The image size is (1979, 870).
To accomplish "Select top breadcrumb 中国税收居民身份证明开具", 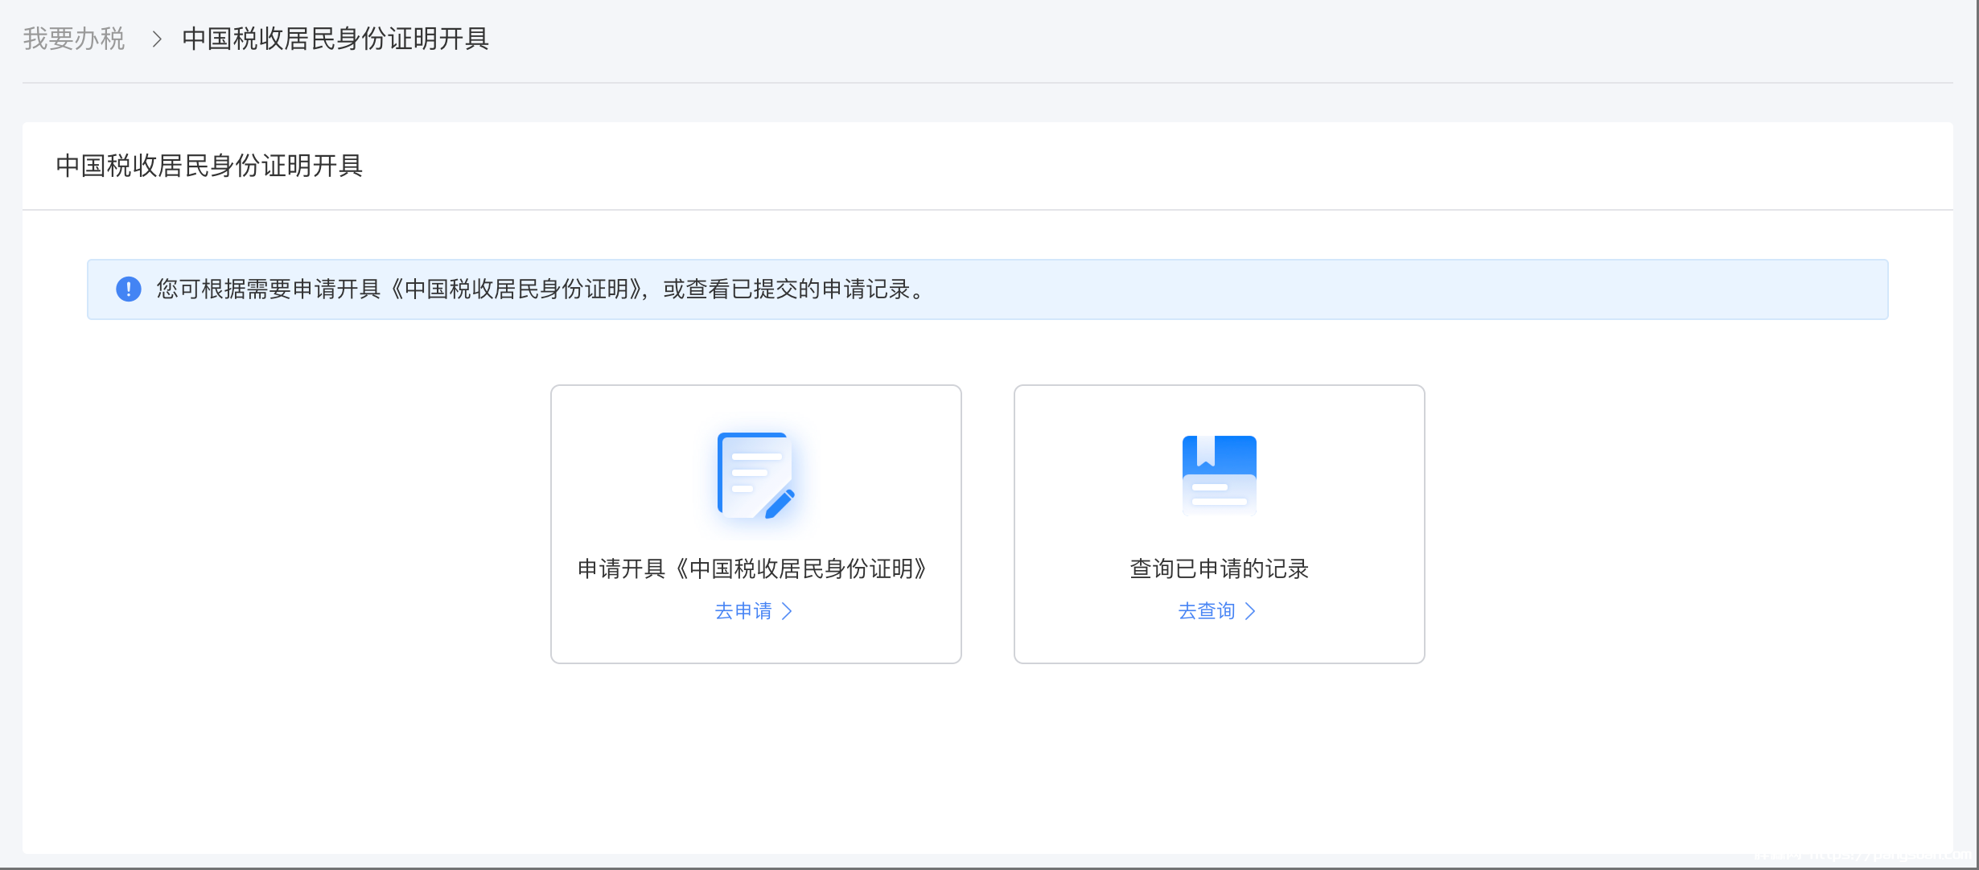I will click(335, 39).
